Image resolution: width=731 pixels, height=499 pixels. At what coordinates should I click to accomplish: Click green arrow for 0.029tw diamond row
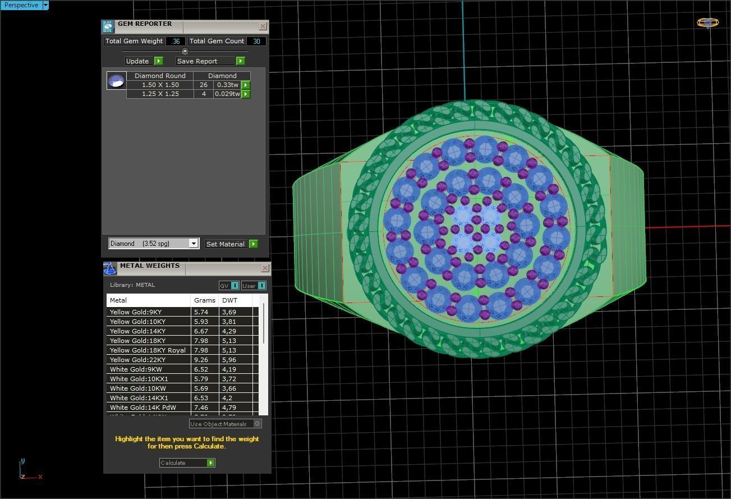tap(246, 94)
